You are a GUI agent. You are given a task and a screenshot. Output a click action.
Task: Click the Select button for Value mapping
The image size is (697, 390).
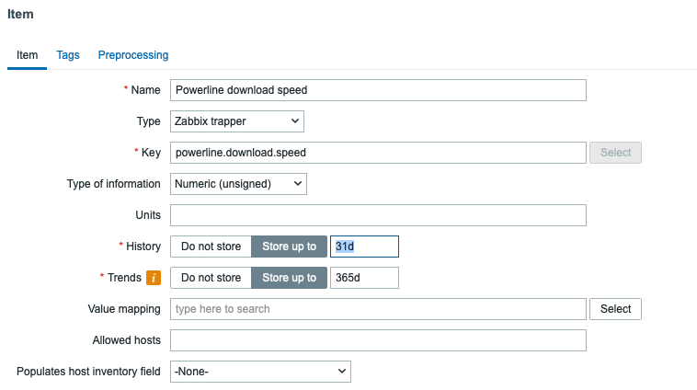[616, 309]
